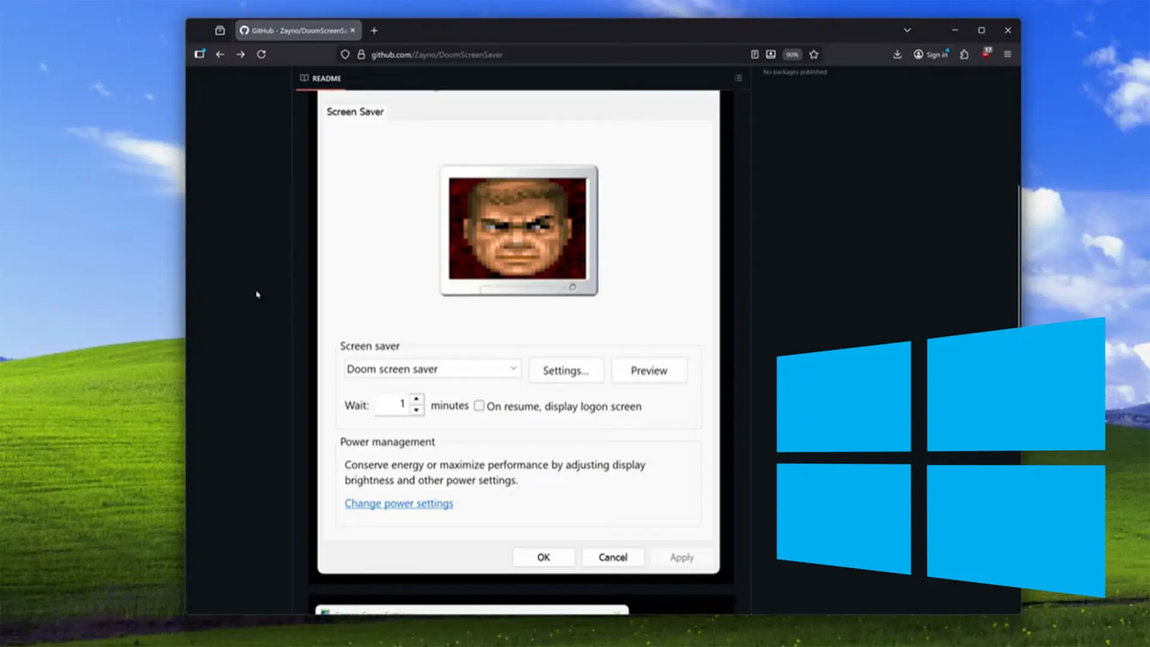Bookmark the page with the star icon
Viewport: 1150px width, 647px height.
tap(813, 55)
